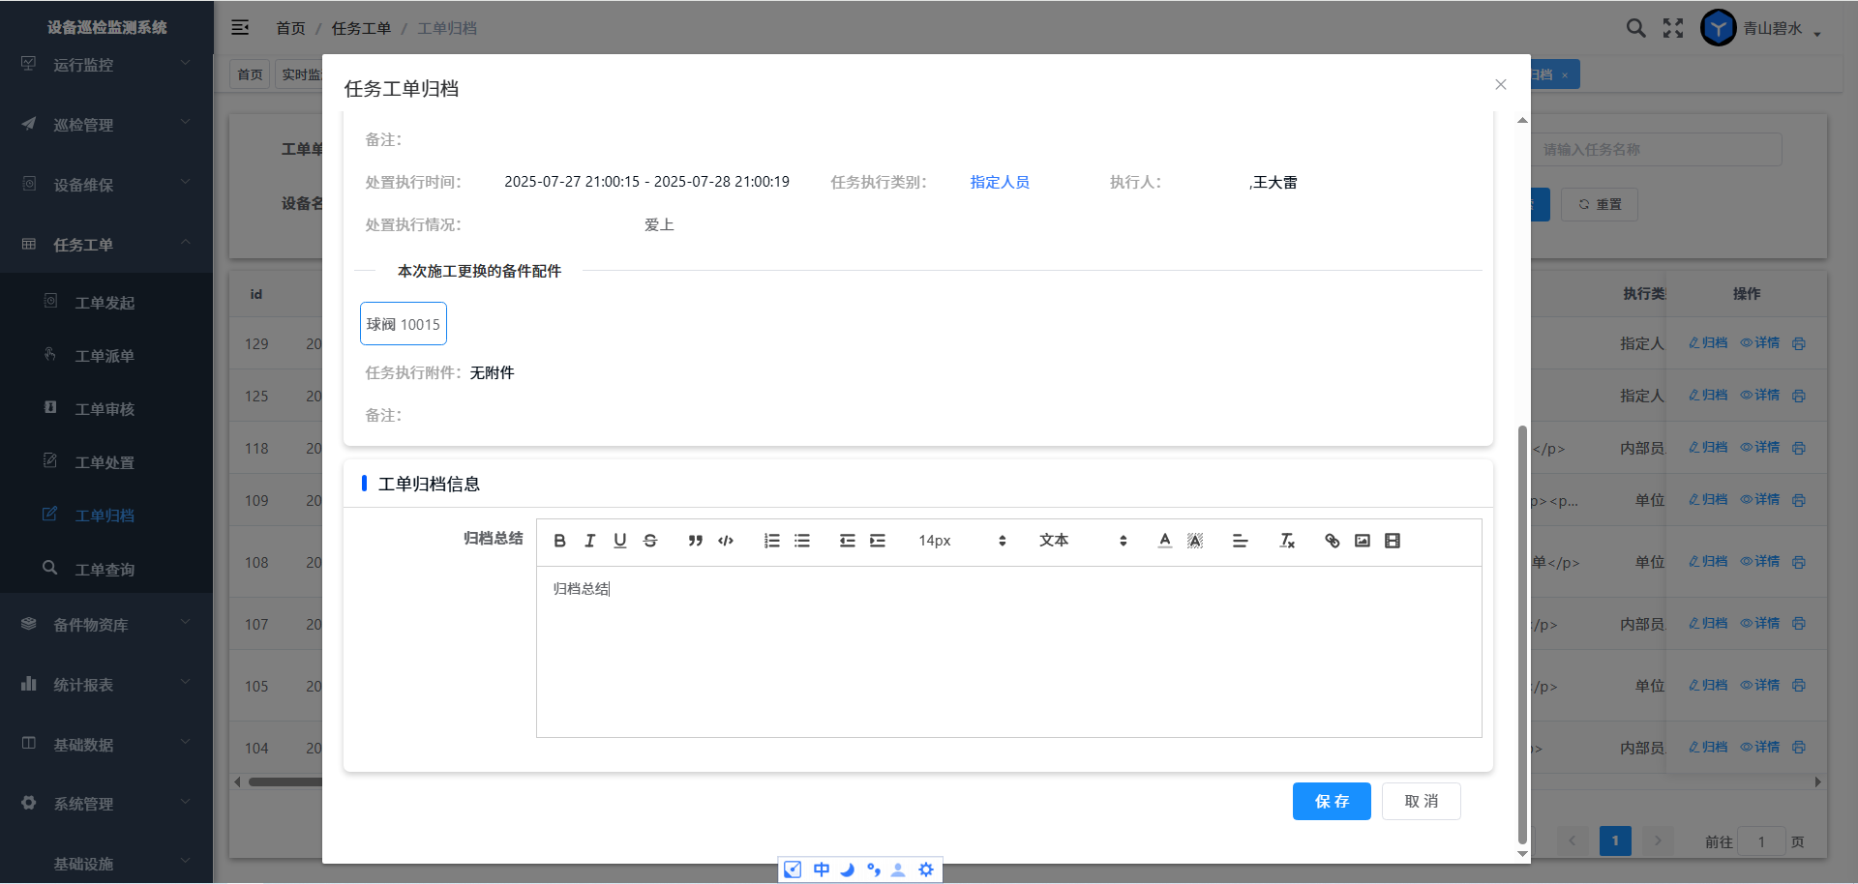This screenshot has height=884, width=1858.
Task: Toggle underline formatting in the editor
Action: pos(620,541)
